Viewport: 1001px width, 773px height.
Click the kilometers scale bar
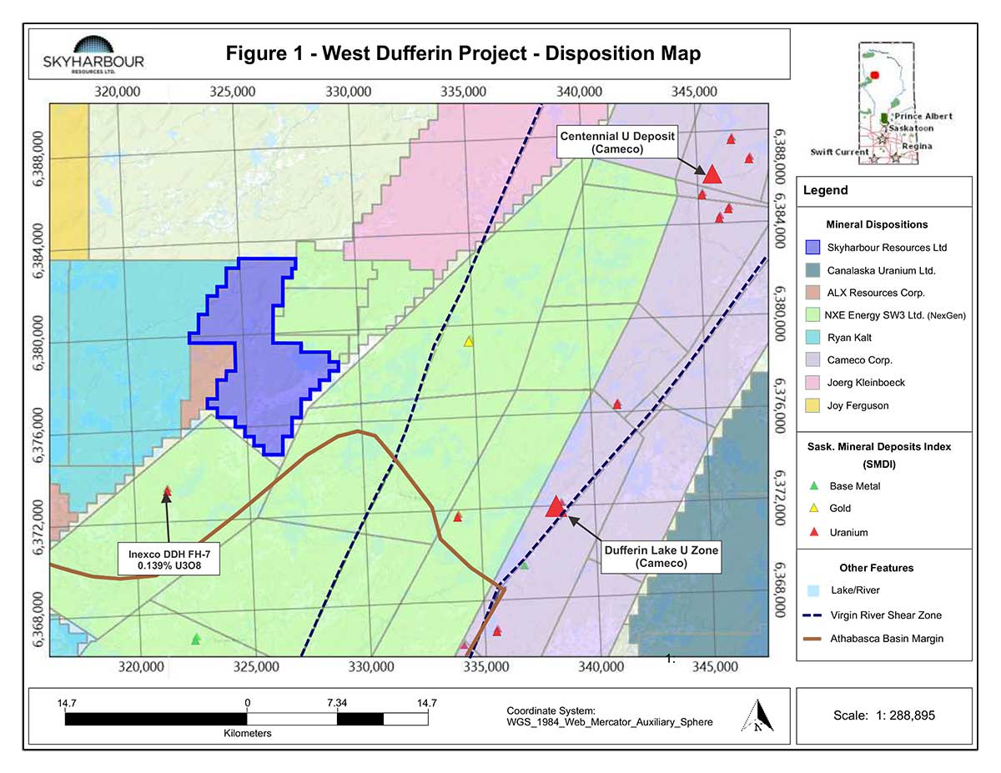(247, 717)
